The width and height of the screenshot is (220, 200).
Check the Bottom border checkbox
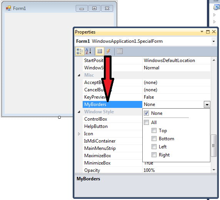(154, 139)
